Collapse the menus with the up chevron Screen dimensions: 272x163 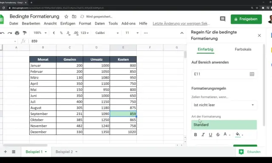pyautogui.click(x=182, y=33)
